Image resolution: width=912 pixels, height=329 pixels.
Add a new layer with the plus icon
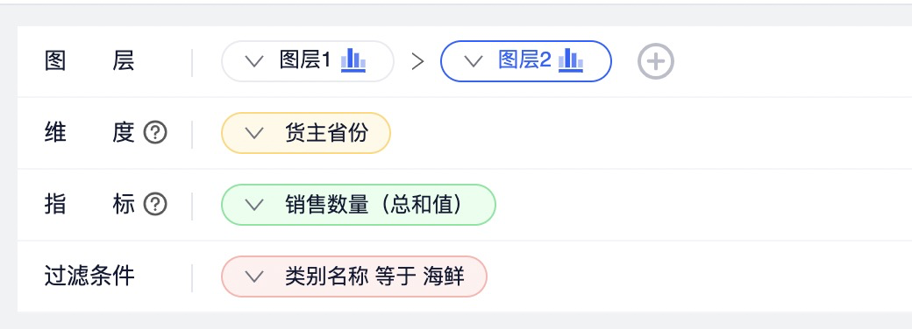(656, 61)
